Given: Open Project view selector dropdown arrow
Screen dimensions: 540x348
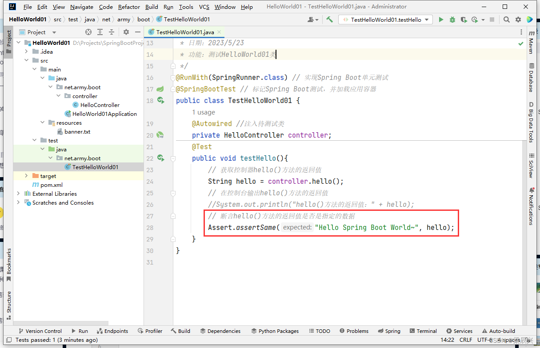Looking at the screenshot, I should click(x=54, y=32).
